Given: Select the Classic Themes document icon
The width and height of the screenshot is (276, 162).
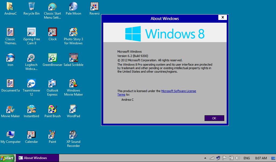Looking at the screenshot, I should point(11,32).
